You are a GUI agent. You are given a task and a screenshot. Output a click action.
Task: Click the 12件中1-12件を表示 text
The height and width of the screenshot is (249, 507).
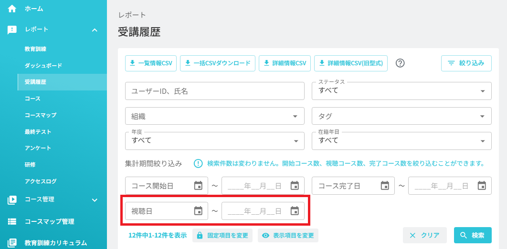(158, 235)
